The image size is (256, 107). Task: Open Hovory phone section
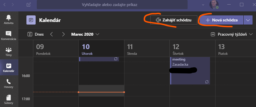[9, 84]
